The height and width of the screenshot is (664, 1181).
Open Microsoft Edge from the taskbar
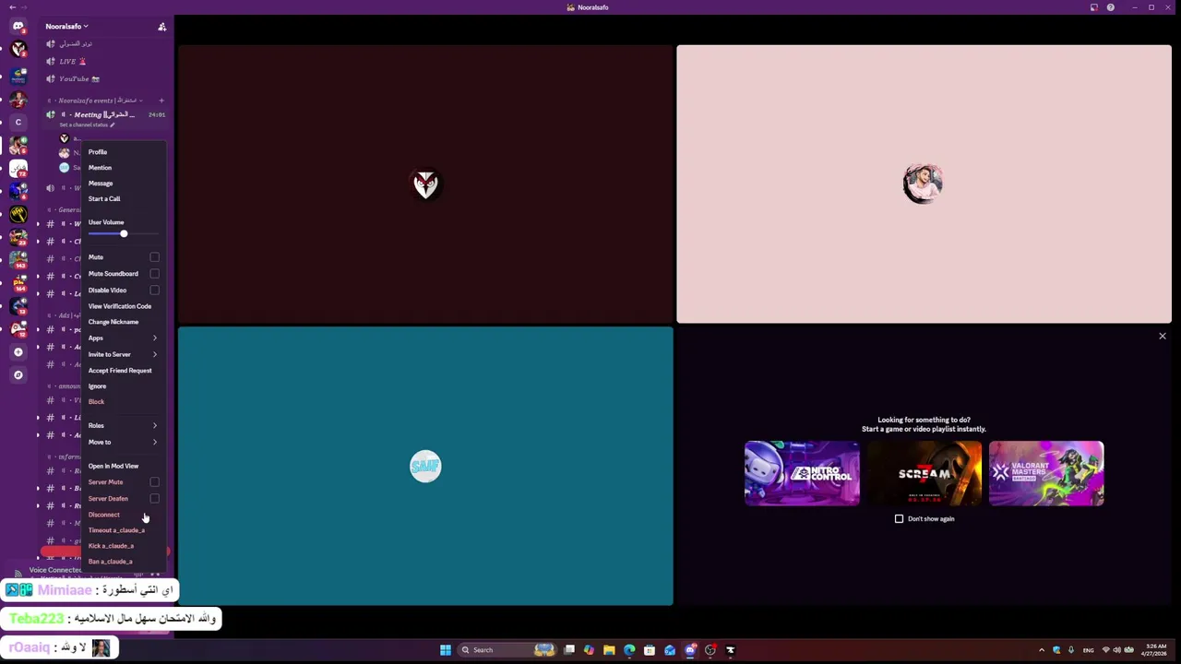click(x=629, y=650)
